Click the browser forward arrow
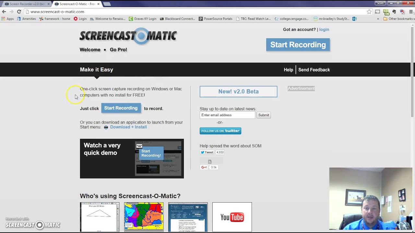This screenshot has height=233, width=415. tap(11, 12)
